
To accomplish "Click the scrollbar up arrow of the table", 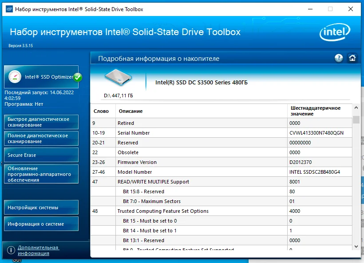I will point(356,107).
